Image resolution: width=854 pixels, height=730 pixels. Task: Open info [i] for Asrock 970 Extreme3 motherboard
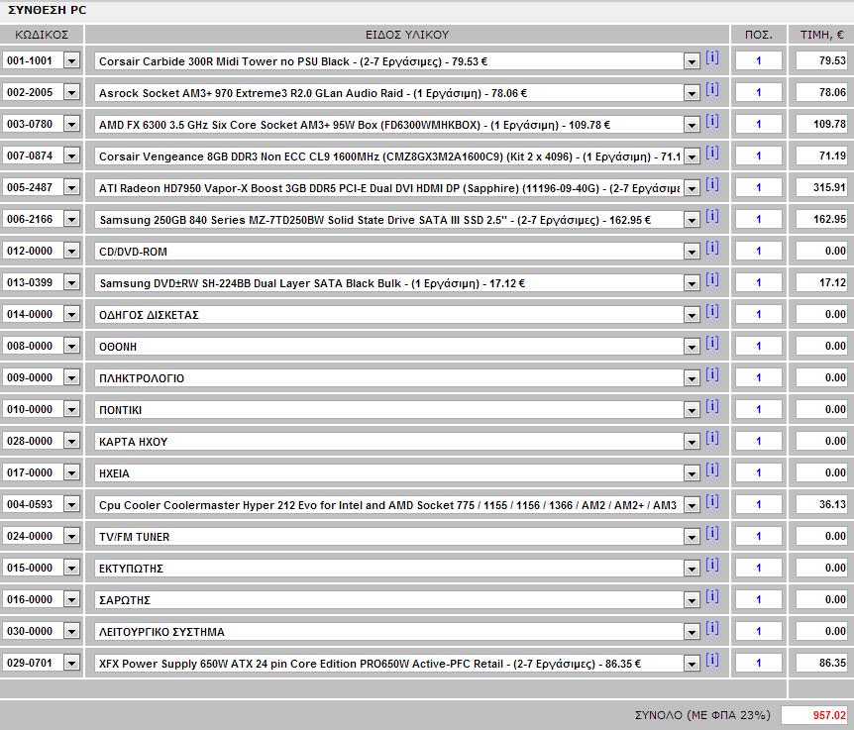coord(712,89)
